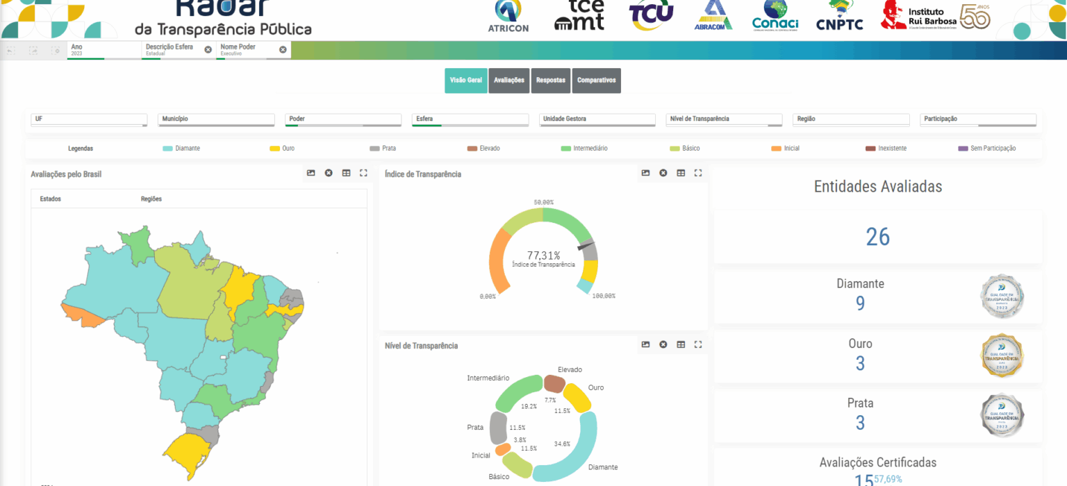Show table view for Índice de Transparência
The width and height of the screenshot is (1067, 486).
pos(681,173)
